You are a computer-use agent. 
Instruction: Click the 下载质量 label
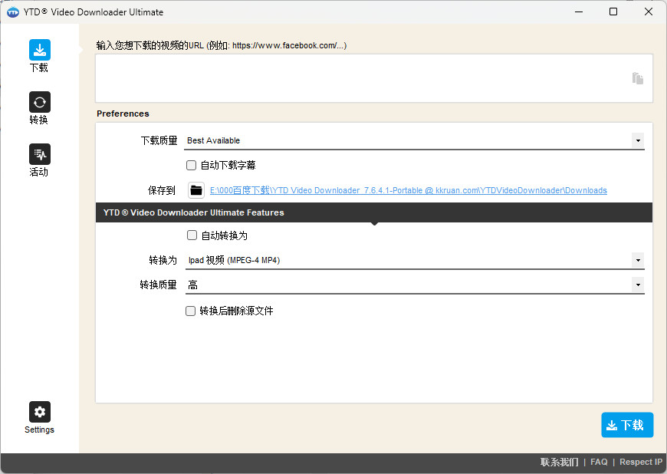[x=159, y=141]
